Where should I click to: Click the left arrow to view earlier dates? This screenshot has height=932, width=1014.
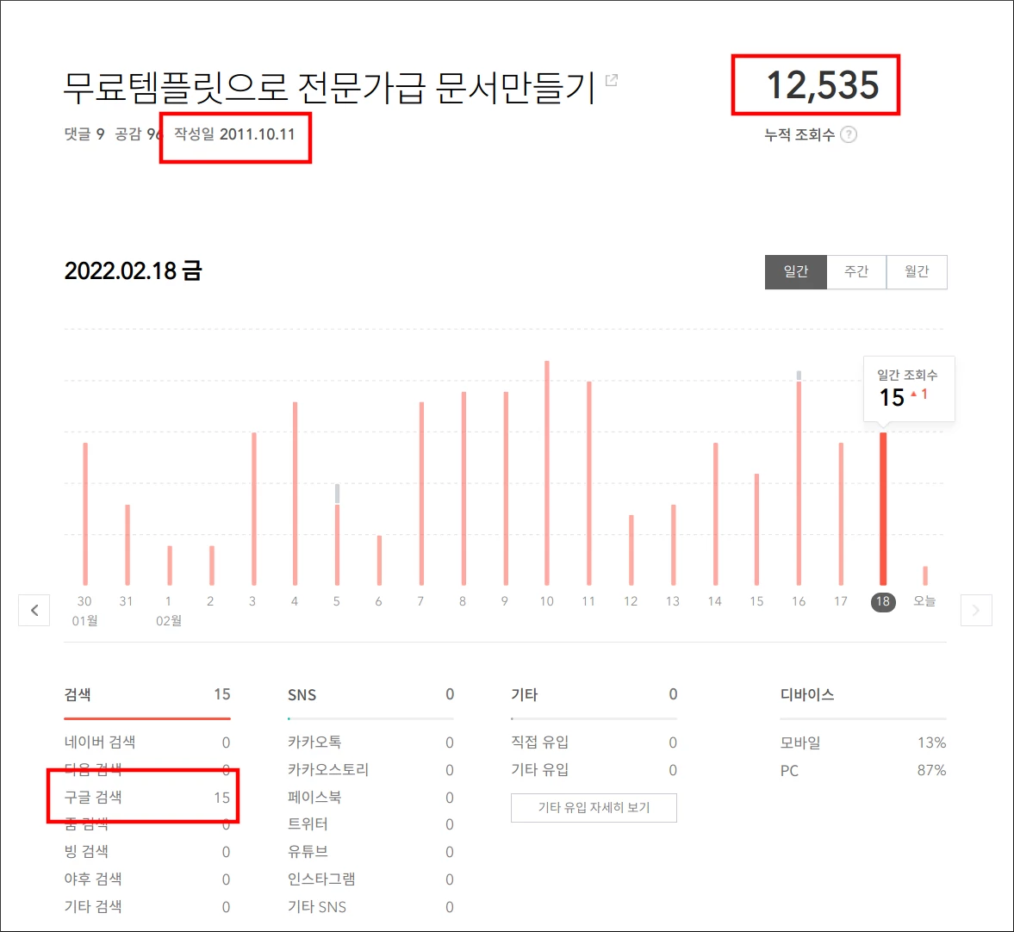pos(34,610)
